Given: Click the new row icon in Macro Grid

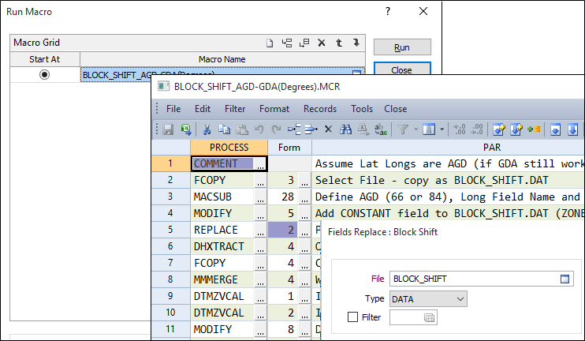Looking at the screenshot, I should coord(270,43).
